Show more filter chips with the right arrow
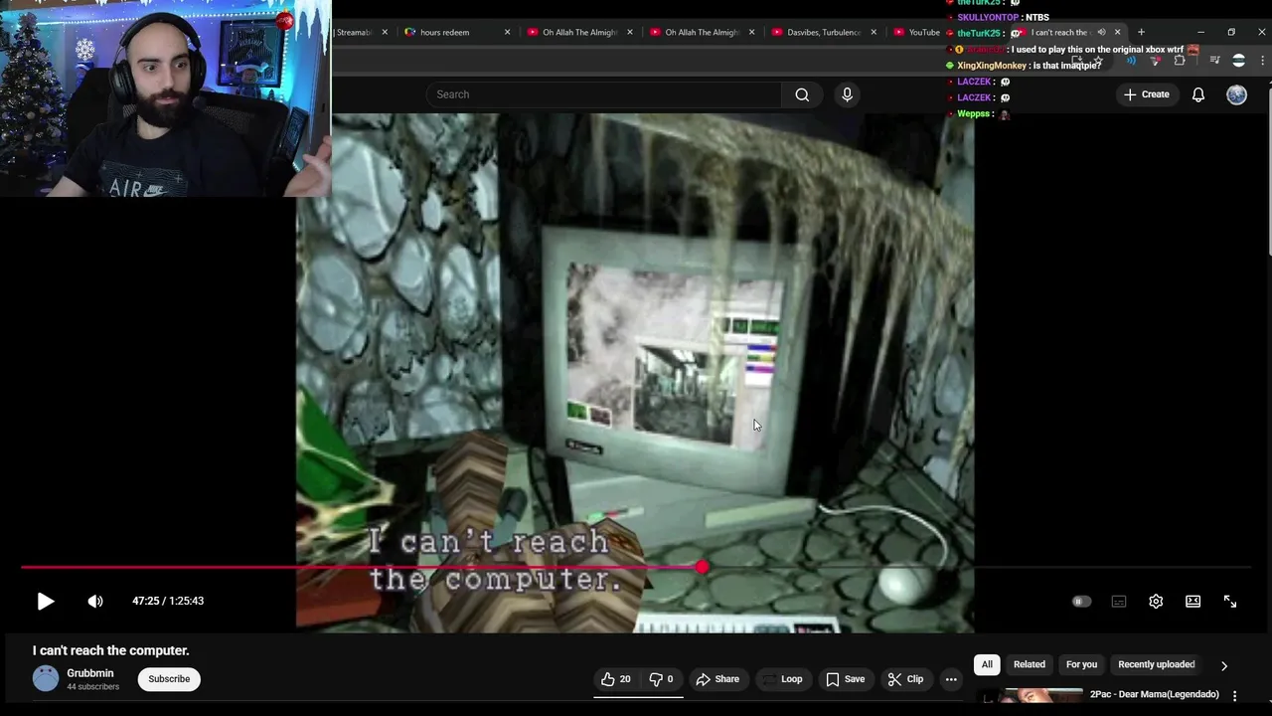 click(x=1224, y=665)
